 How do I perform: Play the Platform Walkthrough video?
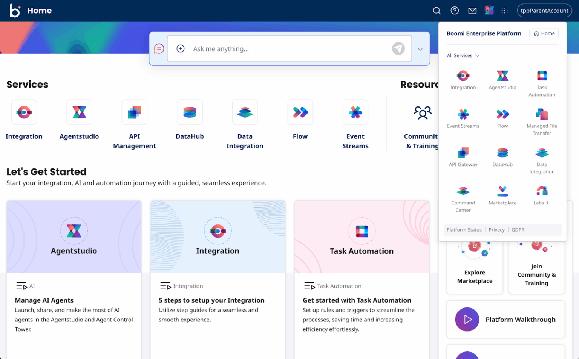[467, 320]
